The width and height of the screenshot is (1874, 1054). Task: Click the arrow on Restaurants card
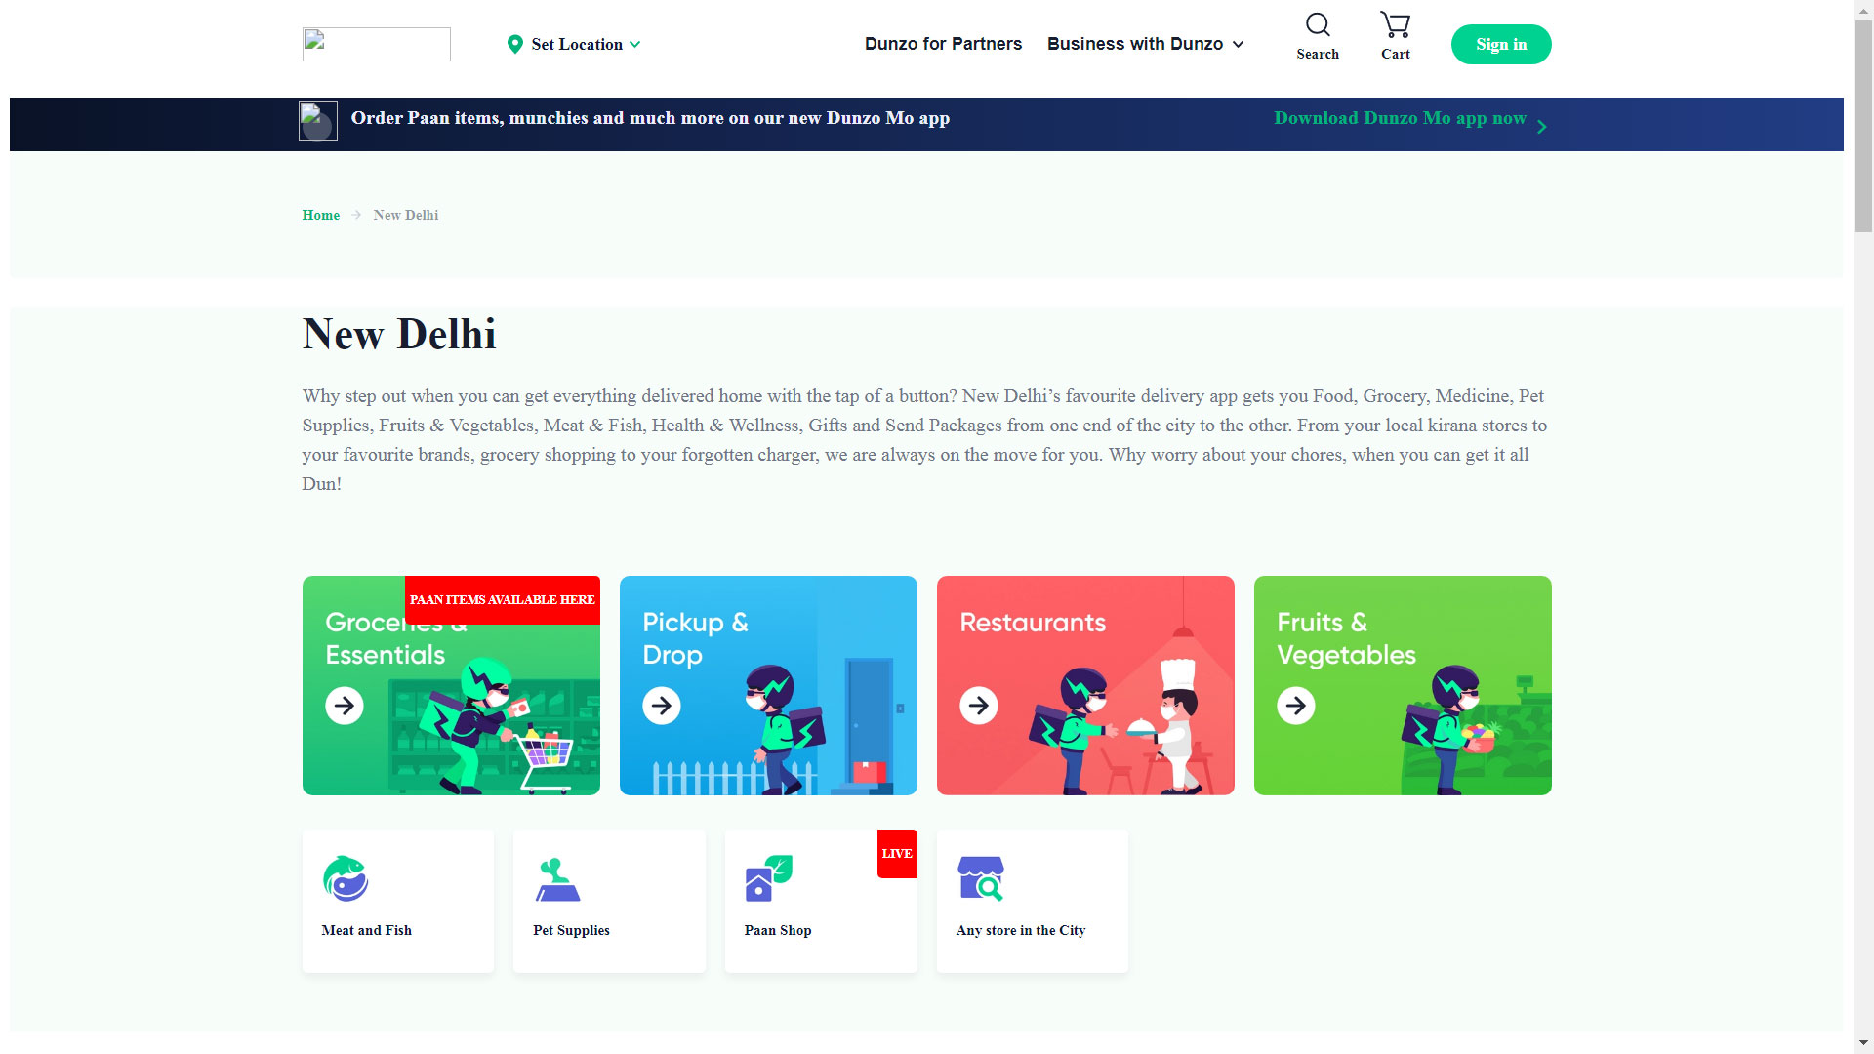[x=979, y=706]
